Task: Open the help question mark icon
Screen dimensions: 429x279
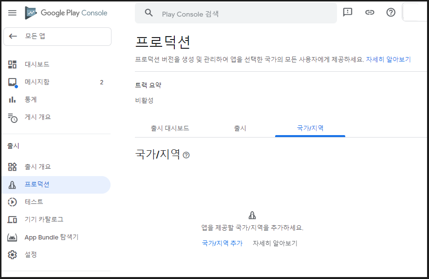Action: click(x=391, y=13)
